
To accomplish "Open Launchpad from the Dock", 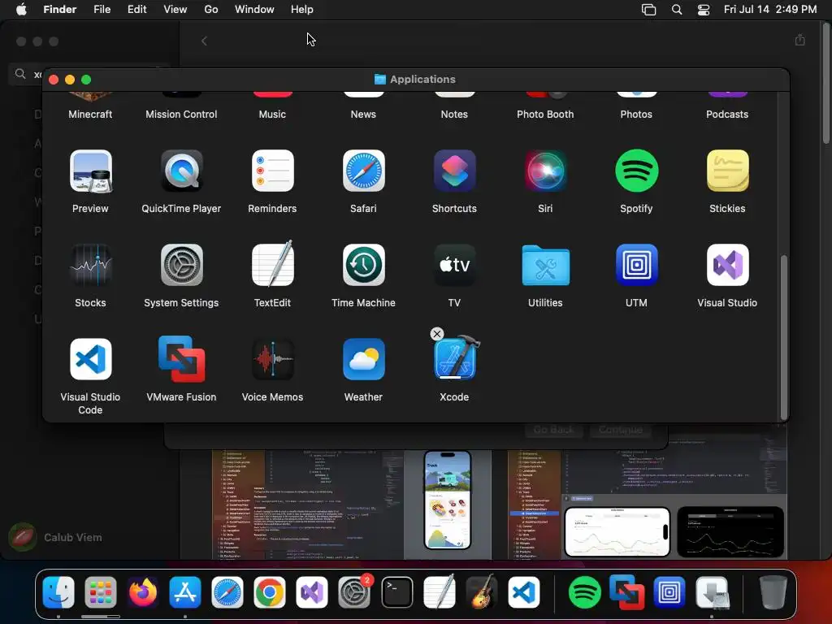I will pyautogui.click(x=100, y=591).
